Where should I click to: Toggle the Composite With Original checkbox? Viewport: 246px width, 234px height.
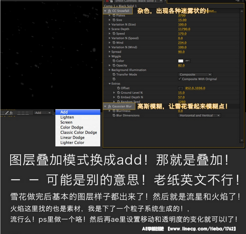pos(180,79)
